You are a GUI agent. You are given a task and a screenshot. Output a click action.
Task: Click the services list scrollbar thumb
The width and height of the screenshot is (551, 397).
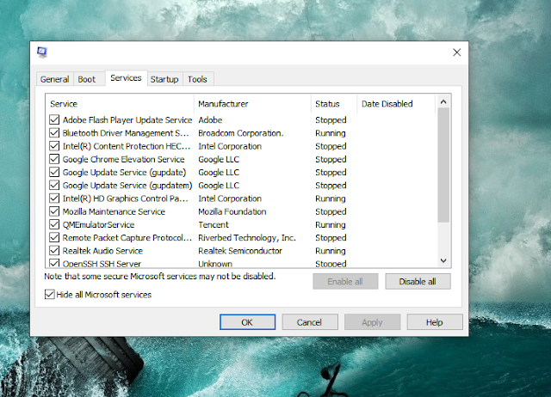(443, 165)
